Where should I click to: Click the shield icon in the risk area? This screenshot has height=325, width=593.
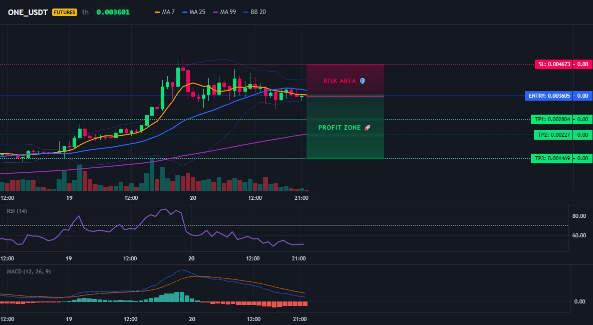362,81
